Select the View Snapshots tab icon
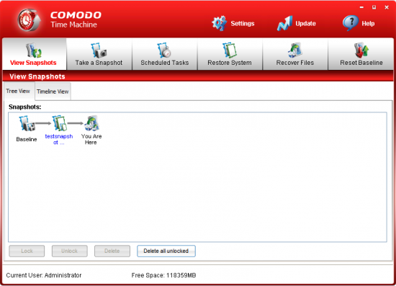 34,50
